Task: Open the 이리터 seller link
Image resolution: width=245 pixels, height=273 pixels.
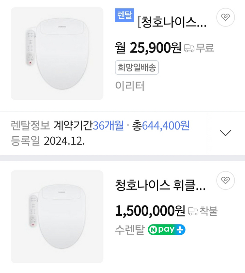Action: click(x=130, y=86)
